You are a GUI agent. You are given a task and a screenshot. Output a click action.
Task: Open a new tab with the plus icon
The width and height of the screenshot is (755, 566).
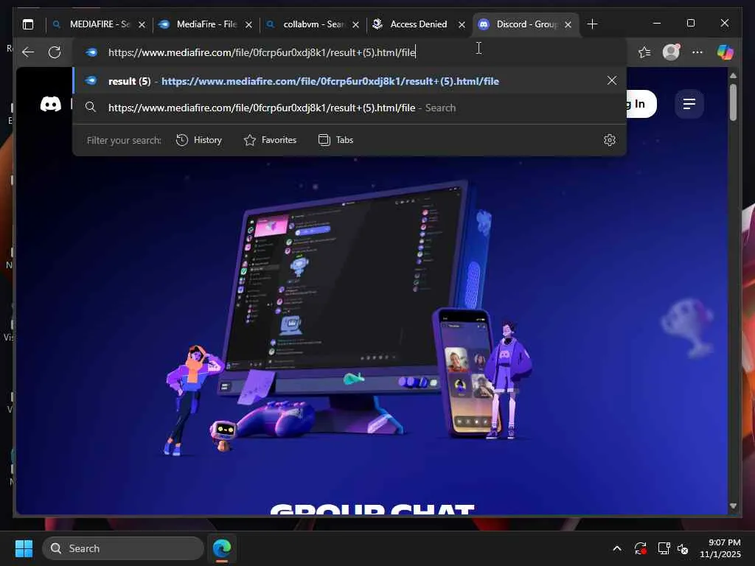[x=592, y=24]
